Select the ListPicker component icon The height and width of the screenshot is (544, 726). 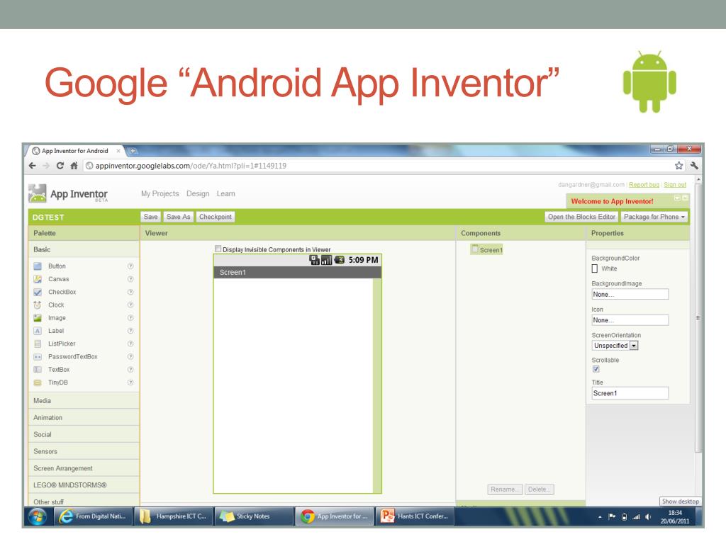pos(38,344)
